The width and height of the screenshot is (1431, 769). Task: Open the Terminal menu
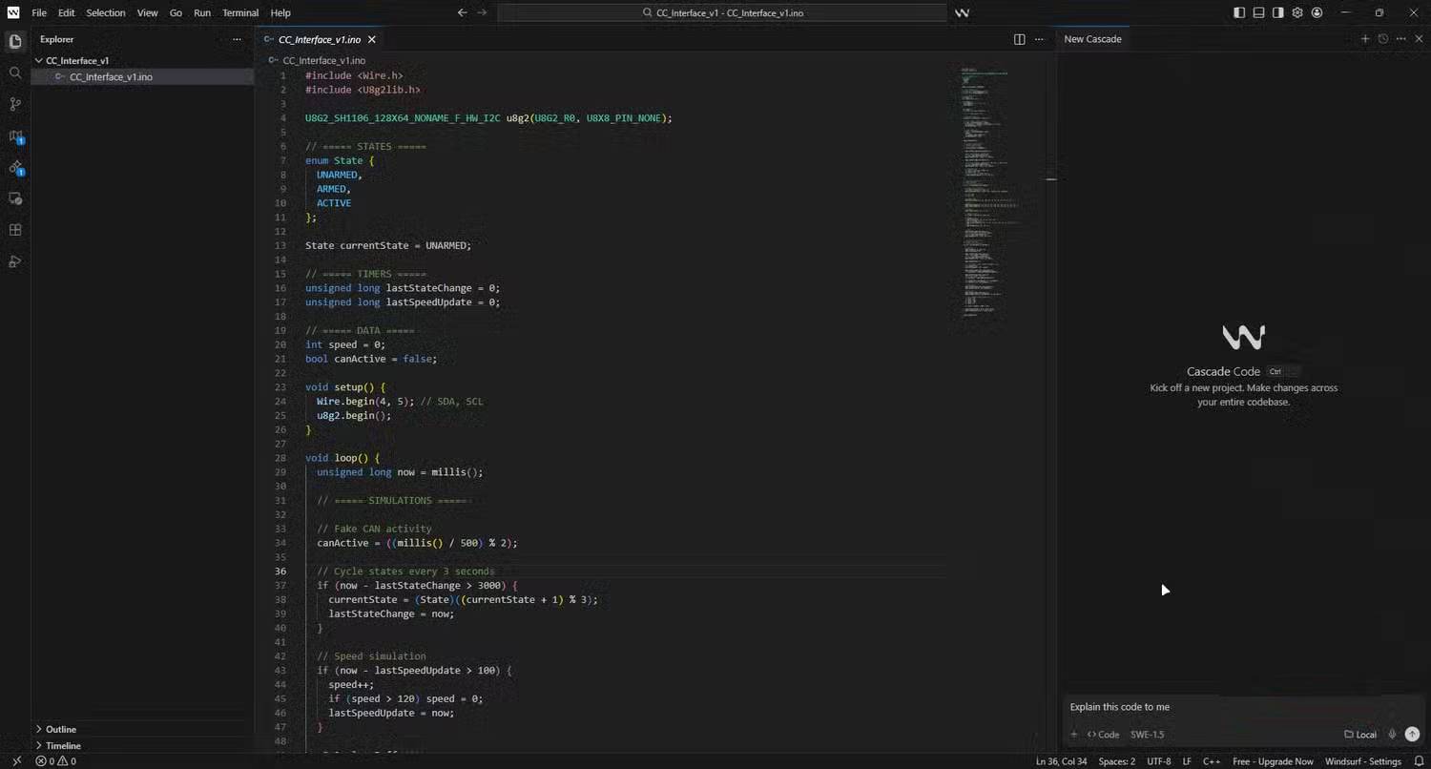tap(240, 12)
